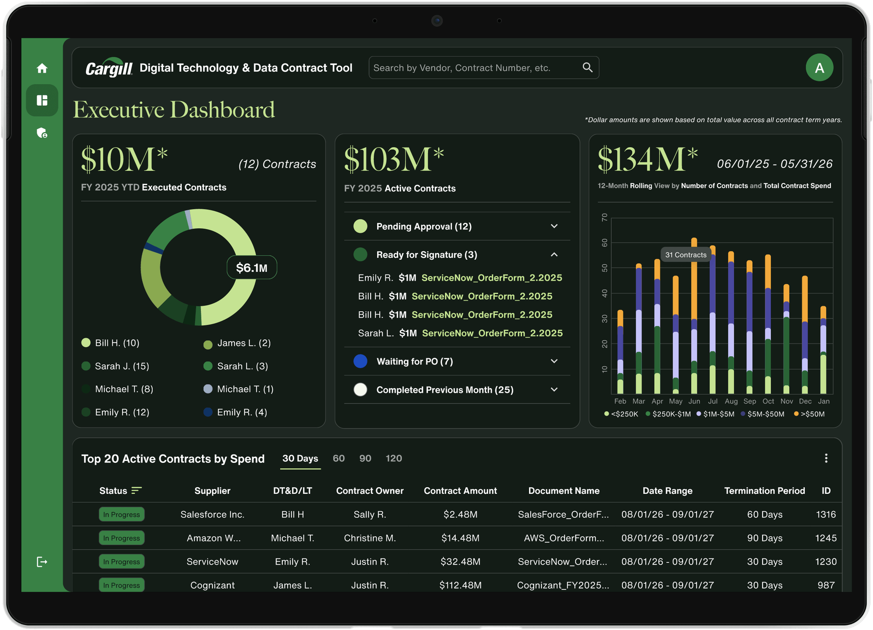
Task: Click In Progress badge for Salesforce Inc.
Action: pos(121,514)
